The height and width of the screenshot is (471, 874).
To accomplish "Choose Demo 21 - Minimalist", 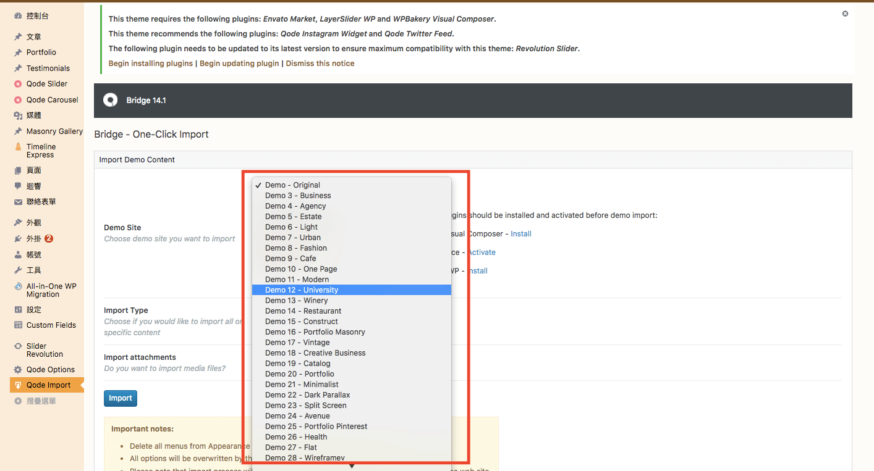I will pos(351,385).
